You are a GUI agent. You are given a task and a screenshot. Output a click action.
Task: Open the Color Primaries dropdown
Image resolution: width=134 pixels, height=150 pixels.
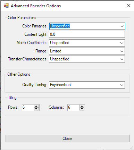[x=87, y=26]
